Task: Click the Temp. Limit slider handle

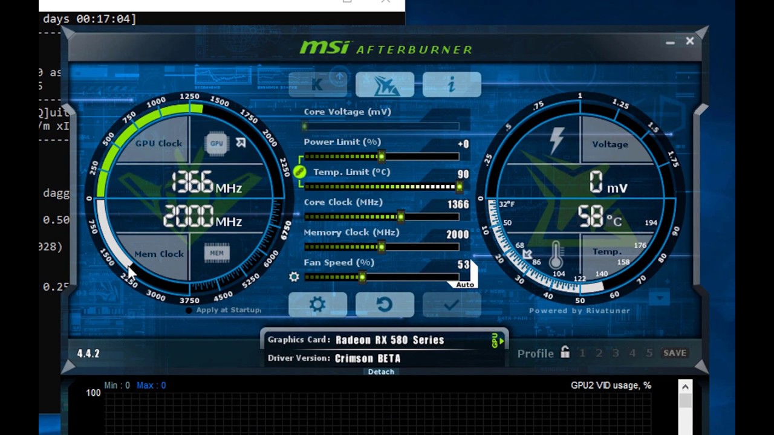Action: 459,187
